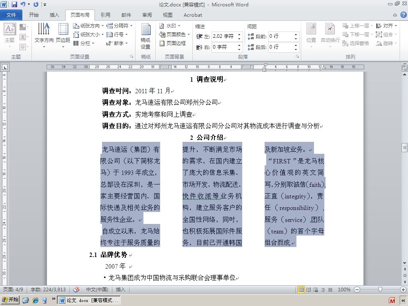Image resolution: width=408 pixels, height=306 pixels.
Task: Click the red M tray icon
Action: click(392, 300)
